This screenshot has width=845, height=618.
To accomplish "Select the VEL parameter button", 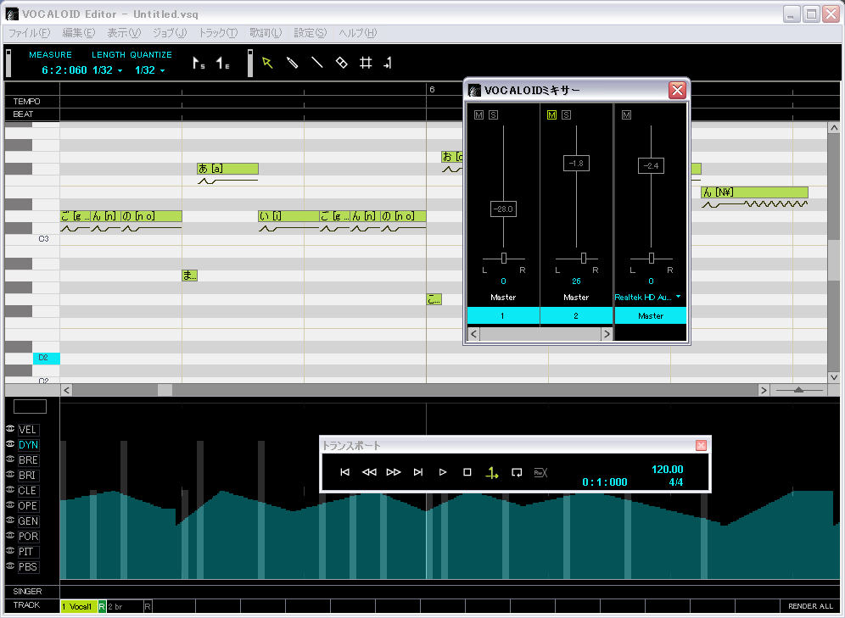I will point(27,430).
